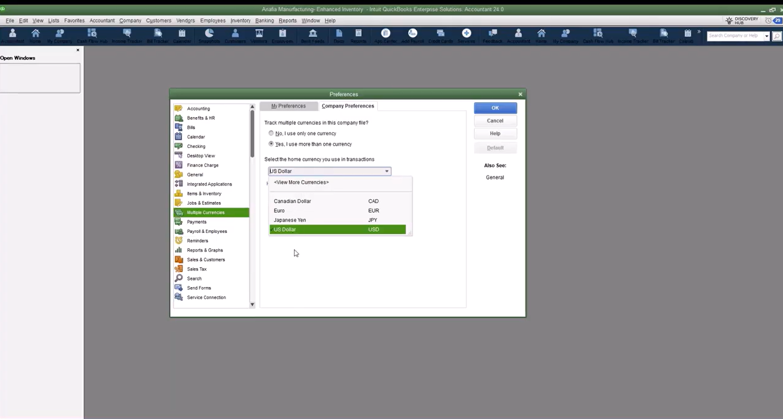Open Snapshots from the icon toolbar
783x419 pixels.
(209, 36)
